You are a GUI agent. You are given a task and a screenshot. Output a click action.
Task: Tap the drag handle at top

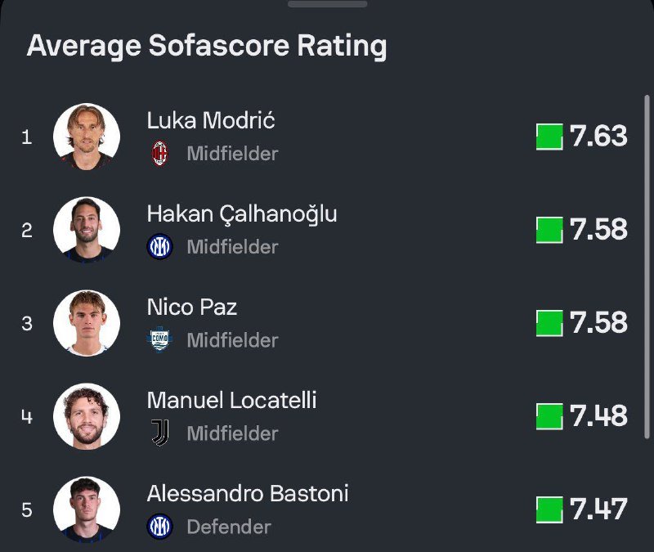327,3
